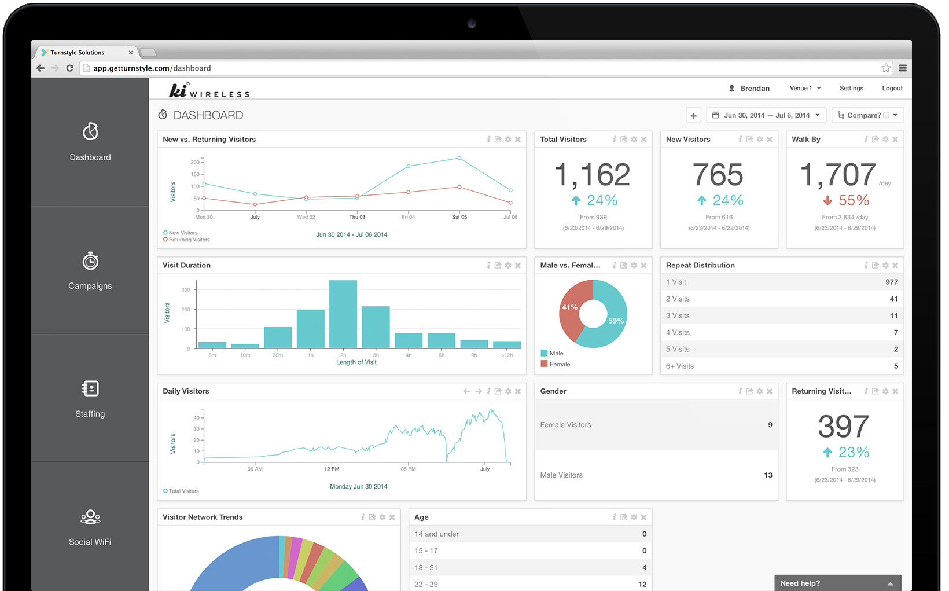Expand the Need help? panel
Screen dimensions: 949x591
coord(838,583)
